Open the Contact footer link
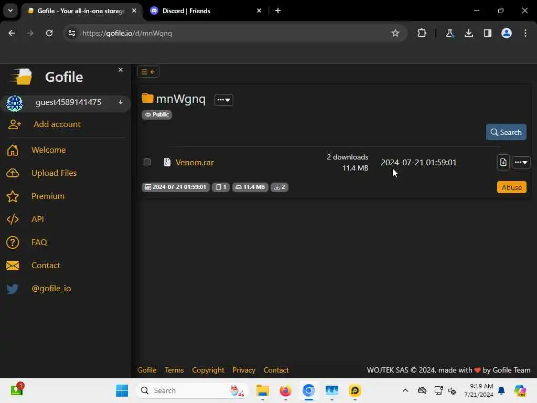The width and height of the screenshot is (537, 403). pyautogui.click(x=276, y=370)
